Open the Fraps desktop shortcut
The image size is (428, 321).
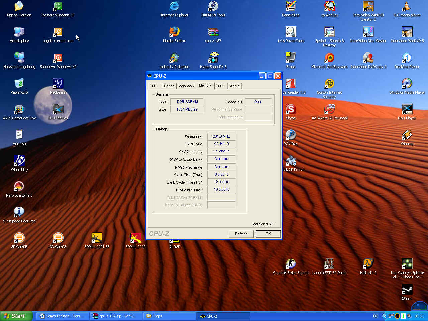click(x=291, y=61)
